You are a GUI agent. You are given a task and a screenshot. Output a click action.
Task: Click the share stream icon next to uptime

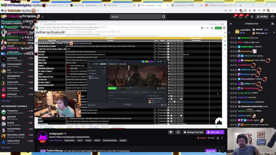[218, 138]
